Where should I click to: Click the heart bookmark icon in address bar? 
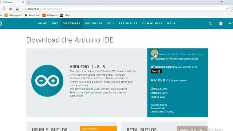(x=232, y=9)
